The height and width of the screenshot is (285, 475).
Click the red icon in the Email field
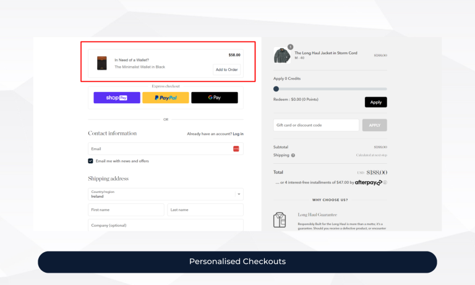pyautogui.click(x=236, y=149)
